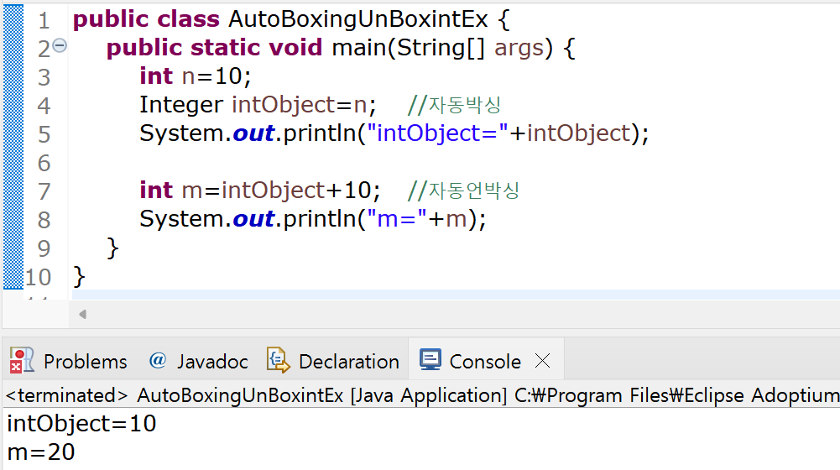
Task: Click console output 'intObject=10'
Action: click(x=81, y=424)
